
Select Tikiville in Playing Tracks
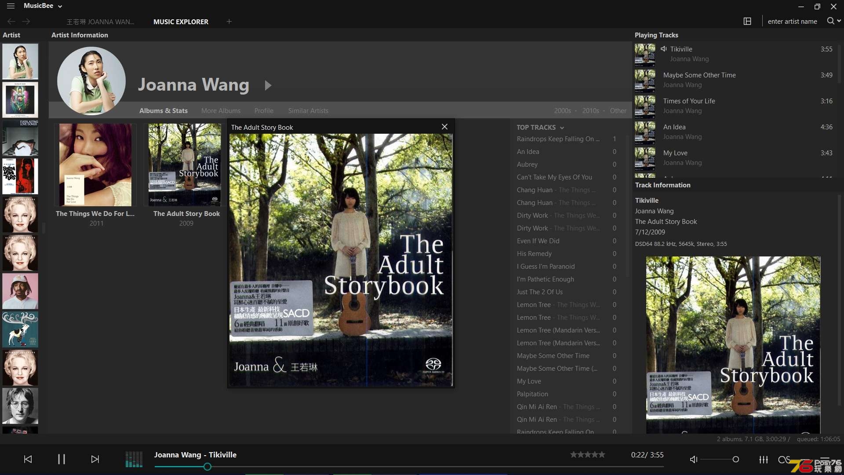pyautogui.click(x=735, y=54)
